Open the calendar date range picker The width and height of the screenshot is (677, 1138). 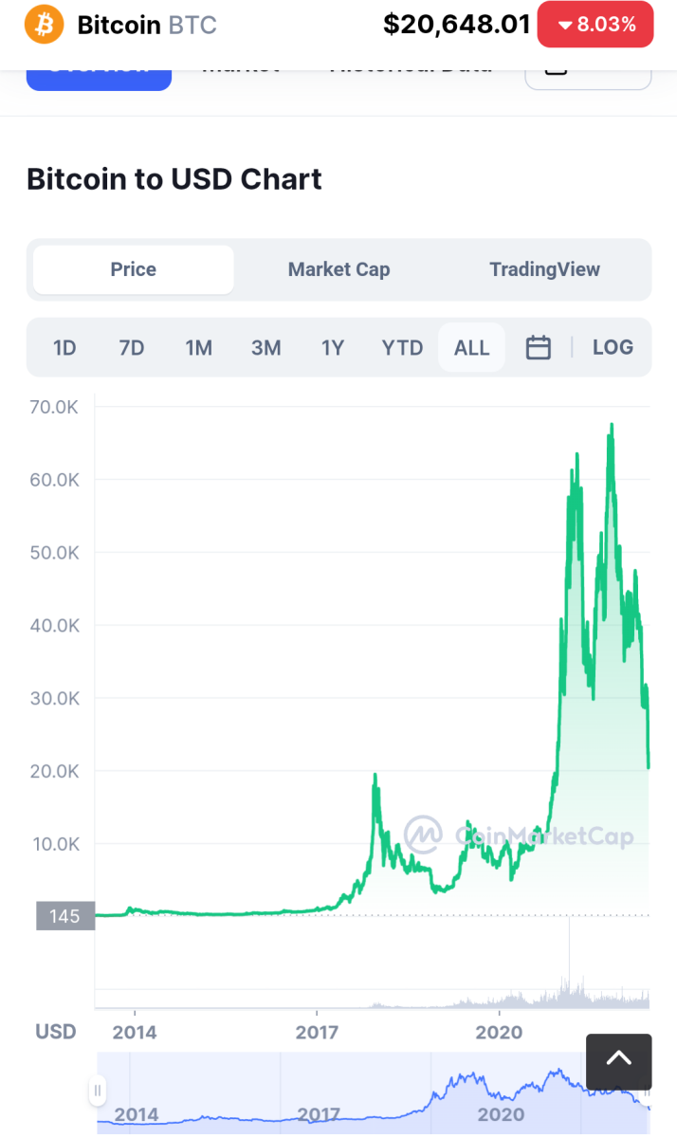coord(538,347)
